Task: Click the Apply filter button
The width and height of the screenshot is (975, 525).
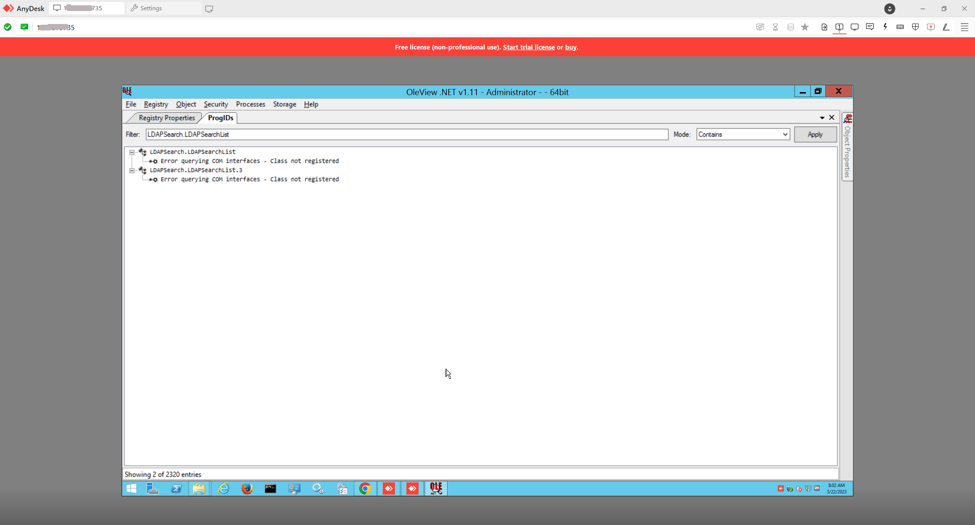Action: (x=815, y=134)
